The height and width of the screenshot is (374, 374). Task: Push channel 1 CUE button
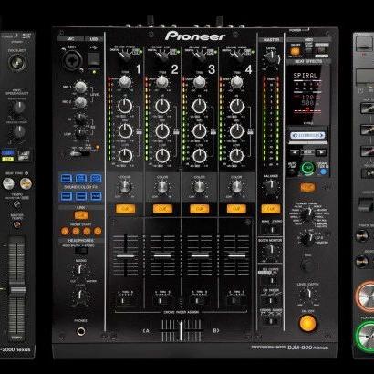tap(125, 209)
